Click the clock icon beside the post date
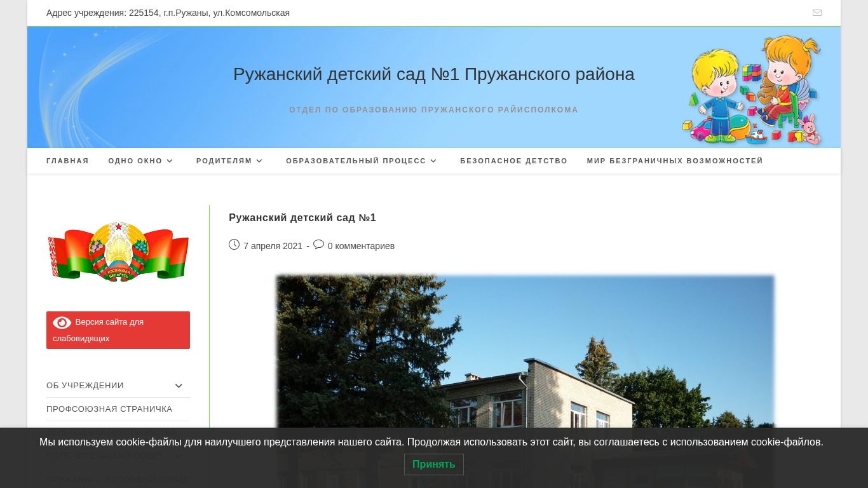 click(x=234, y=245)
